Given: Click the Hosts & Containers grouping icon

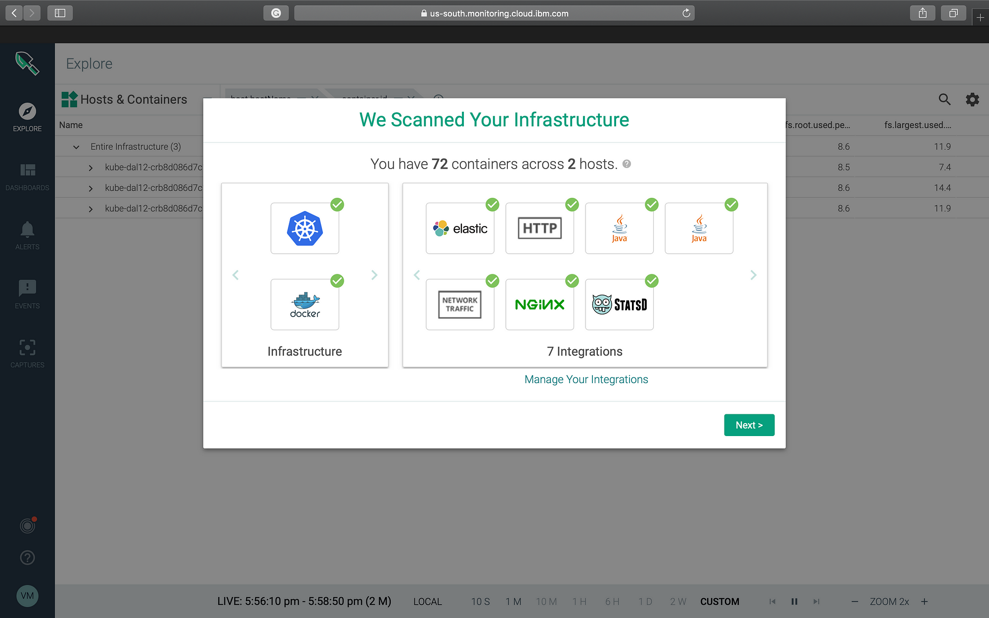Looking at the screenshot, I should 69,99.
